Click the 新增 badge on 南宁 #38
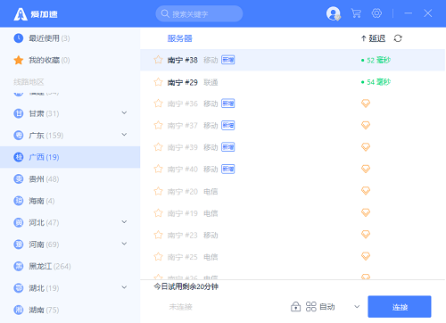The image size is (446, 323). point(228,60)
